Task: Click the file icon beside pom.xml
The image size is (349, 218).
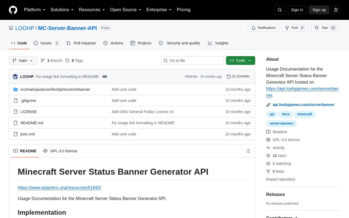Action: (16, 134)
